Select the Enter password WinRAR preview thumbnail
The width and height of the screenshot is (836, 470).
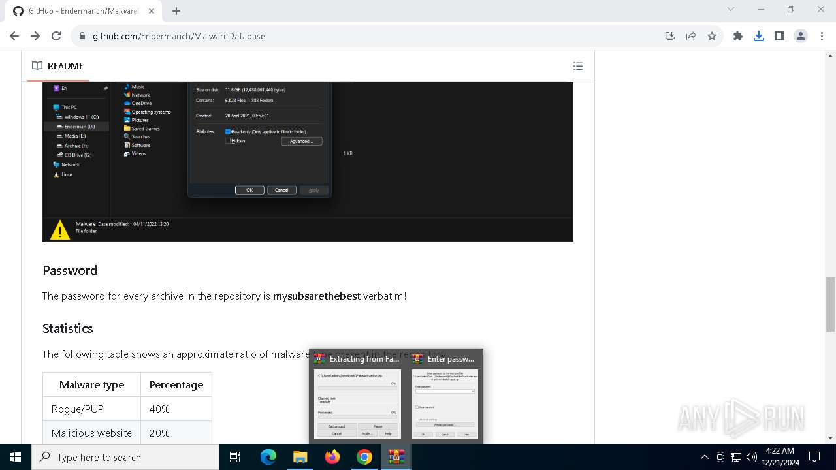click(x=445, y=403)
